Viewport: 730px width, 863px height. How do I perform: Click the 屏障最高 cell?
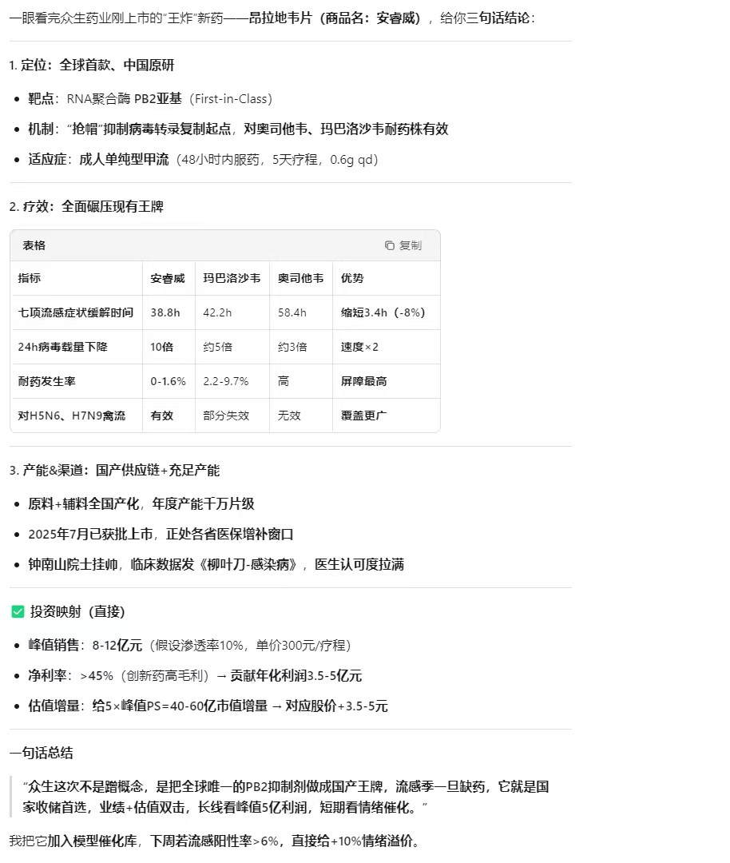pyautogui.click(x=363, y=381)
